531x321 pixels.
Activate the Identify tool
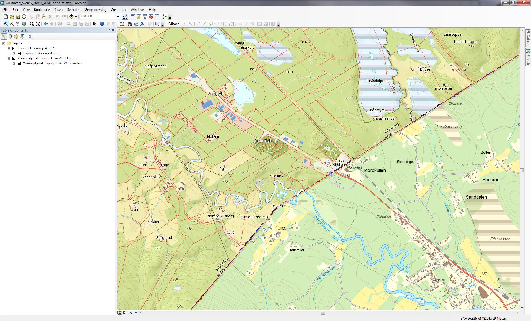(x=102, y=24)
